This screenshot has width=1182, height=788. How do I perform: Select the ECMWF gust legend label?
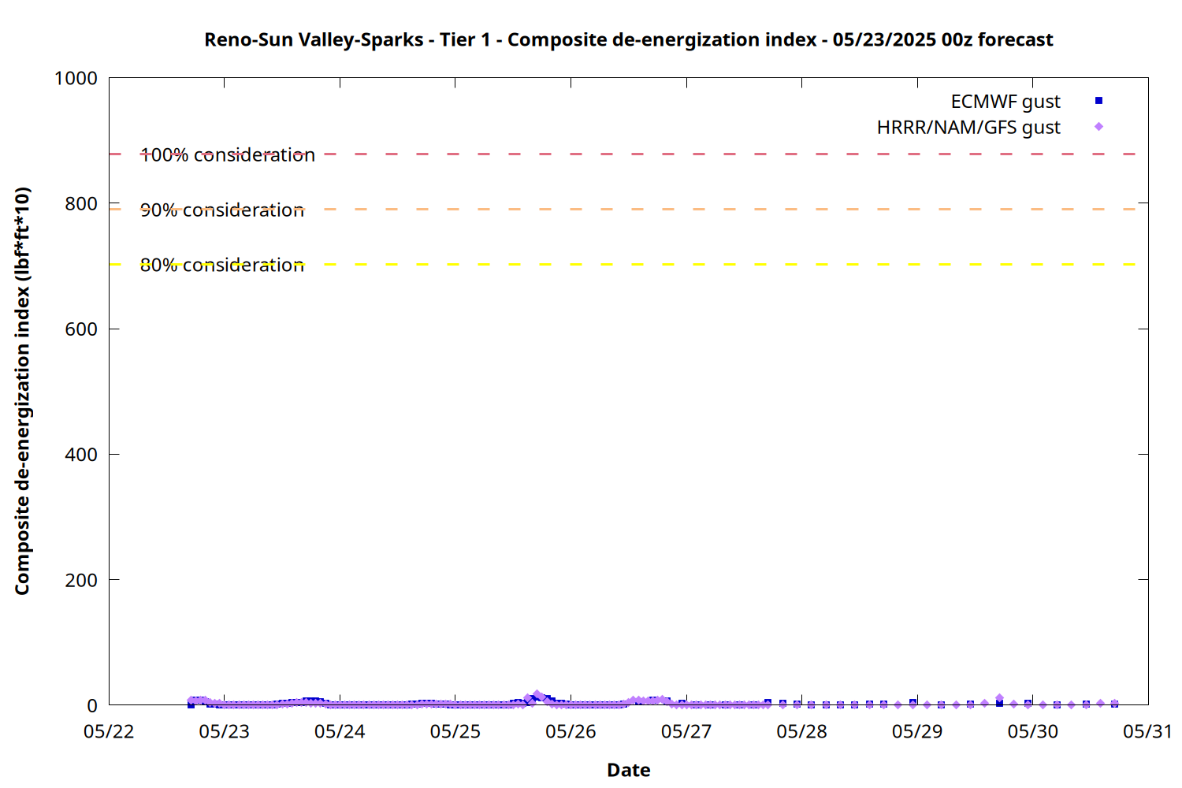[1005, 102]
